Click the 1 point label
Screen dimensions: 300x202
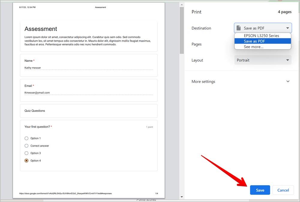coord(150,127)
